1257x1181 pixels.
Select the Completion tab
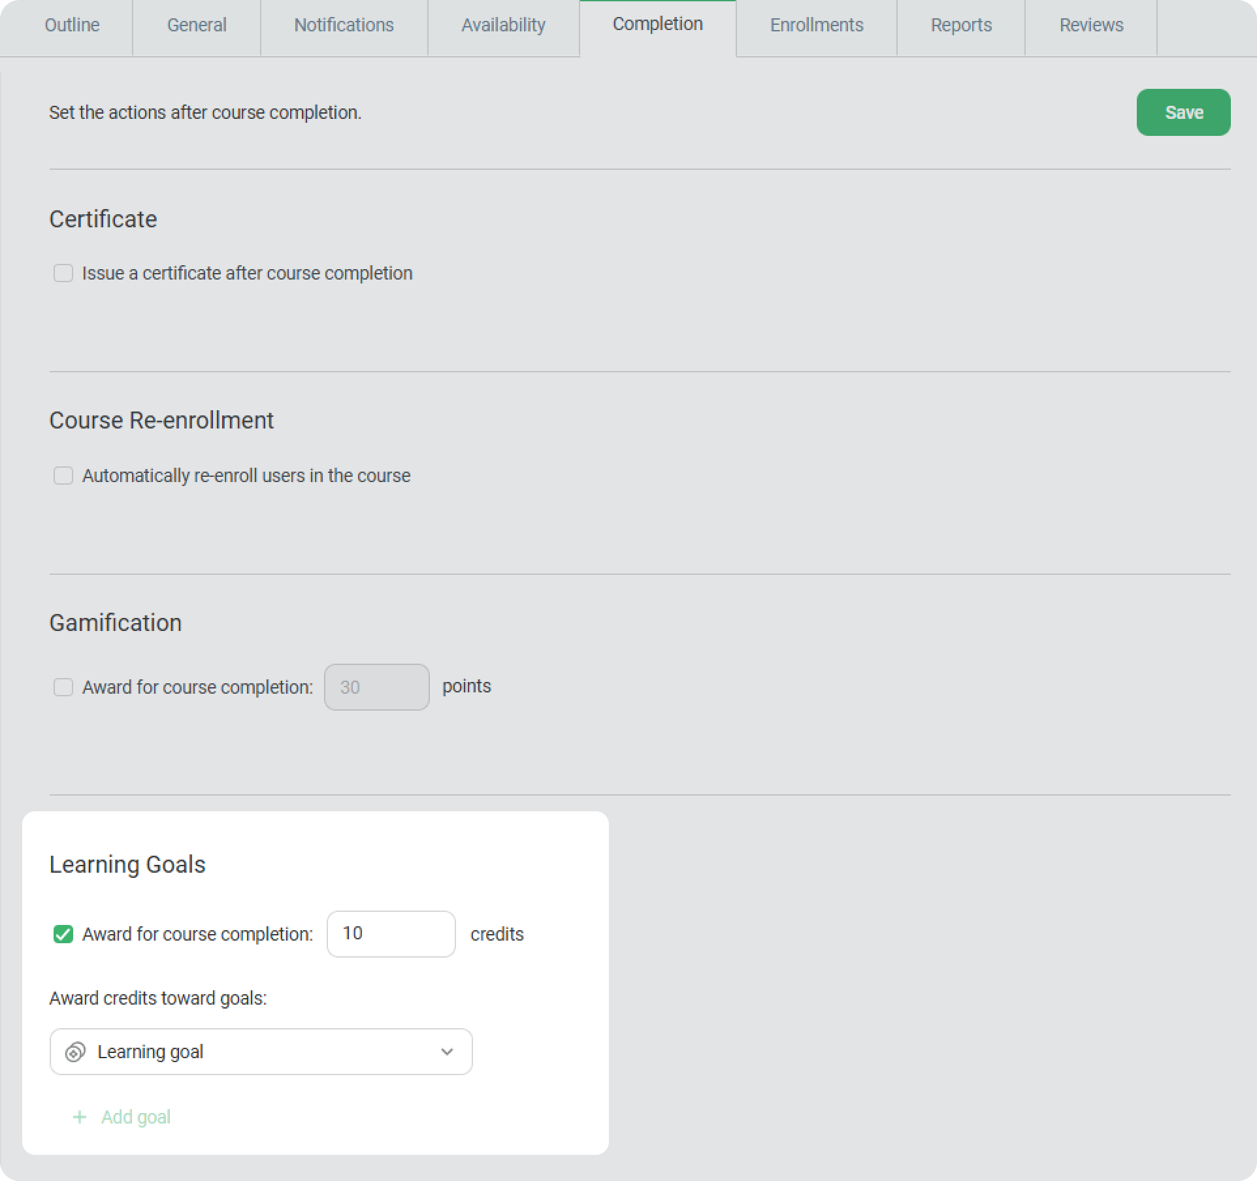657,24
